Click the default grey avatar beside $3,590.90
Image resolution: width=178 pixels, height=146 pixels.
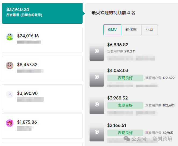10,94
